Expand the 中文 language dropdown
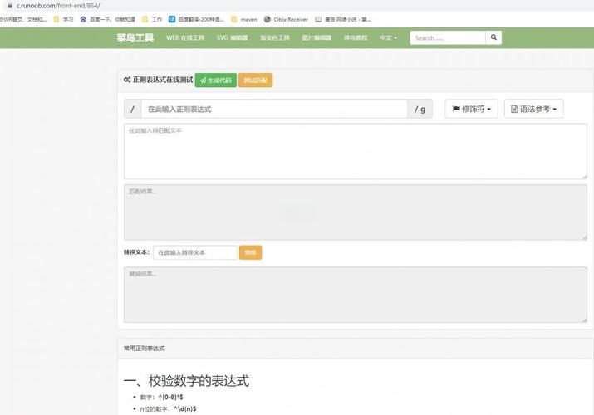Viewport: 594px width, 415px height. 388,37
